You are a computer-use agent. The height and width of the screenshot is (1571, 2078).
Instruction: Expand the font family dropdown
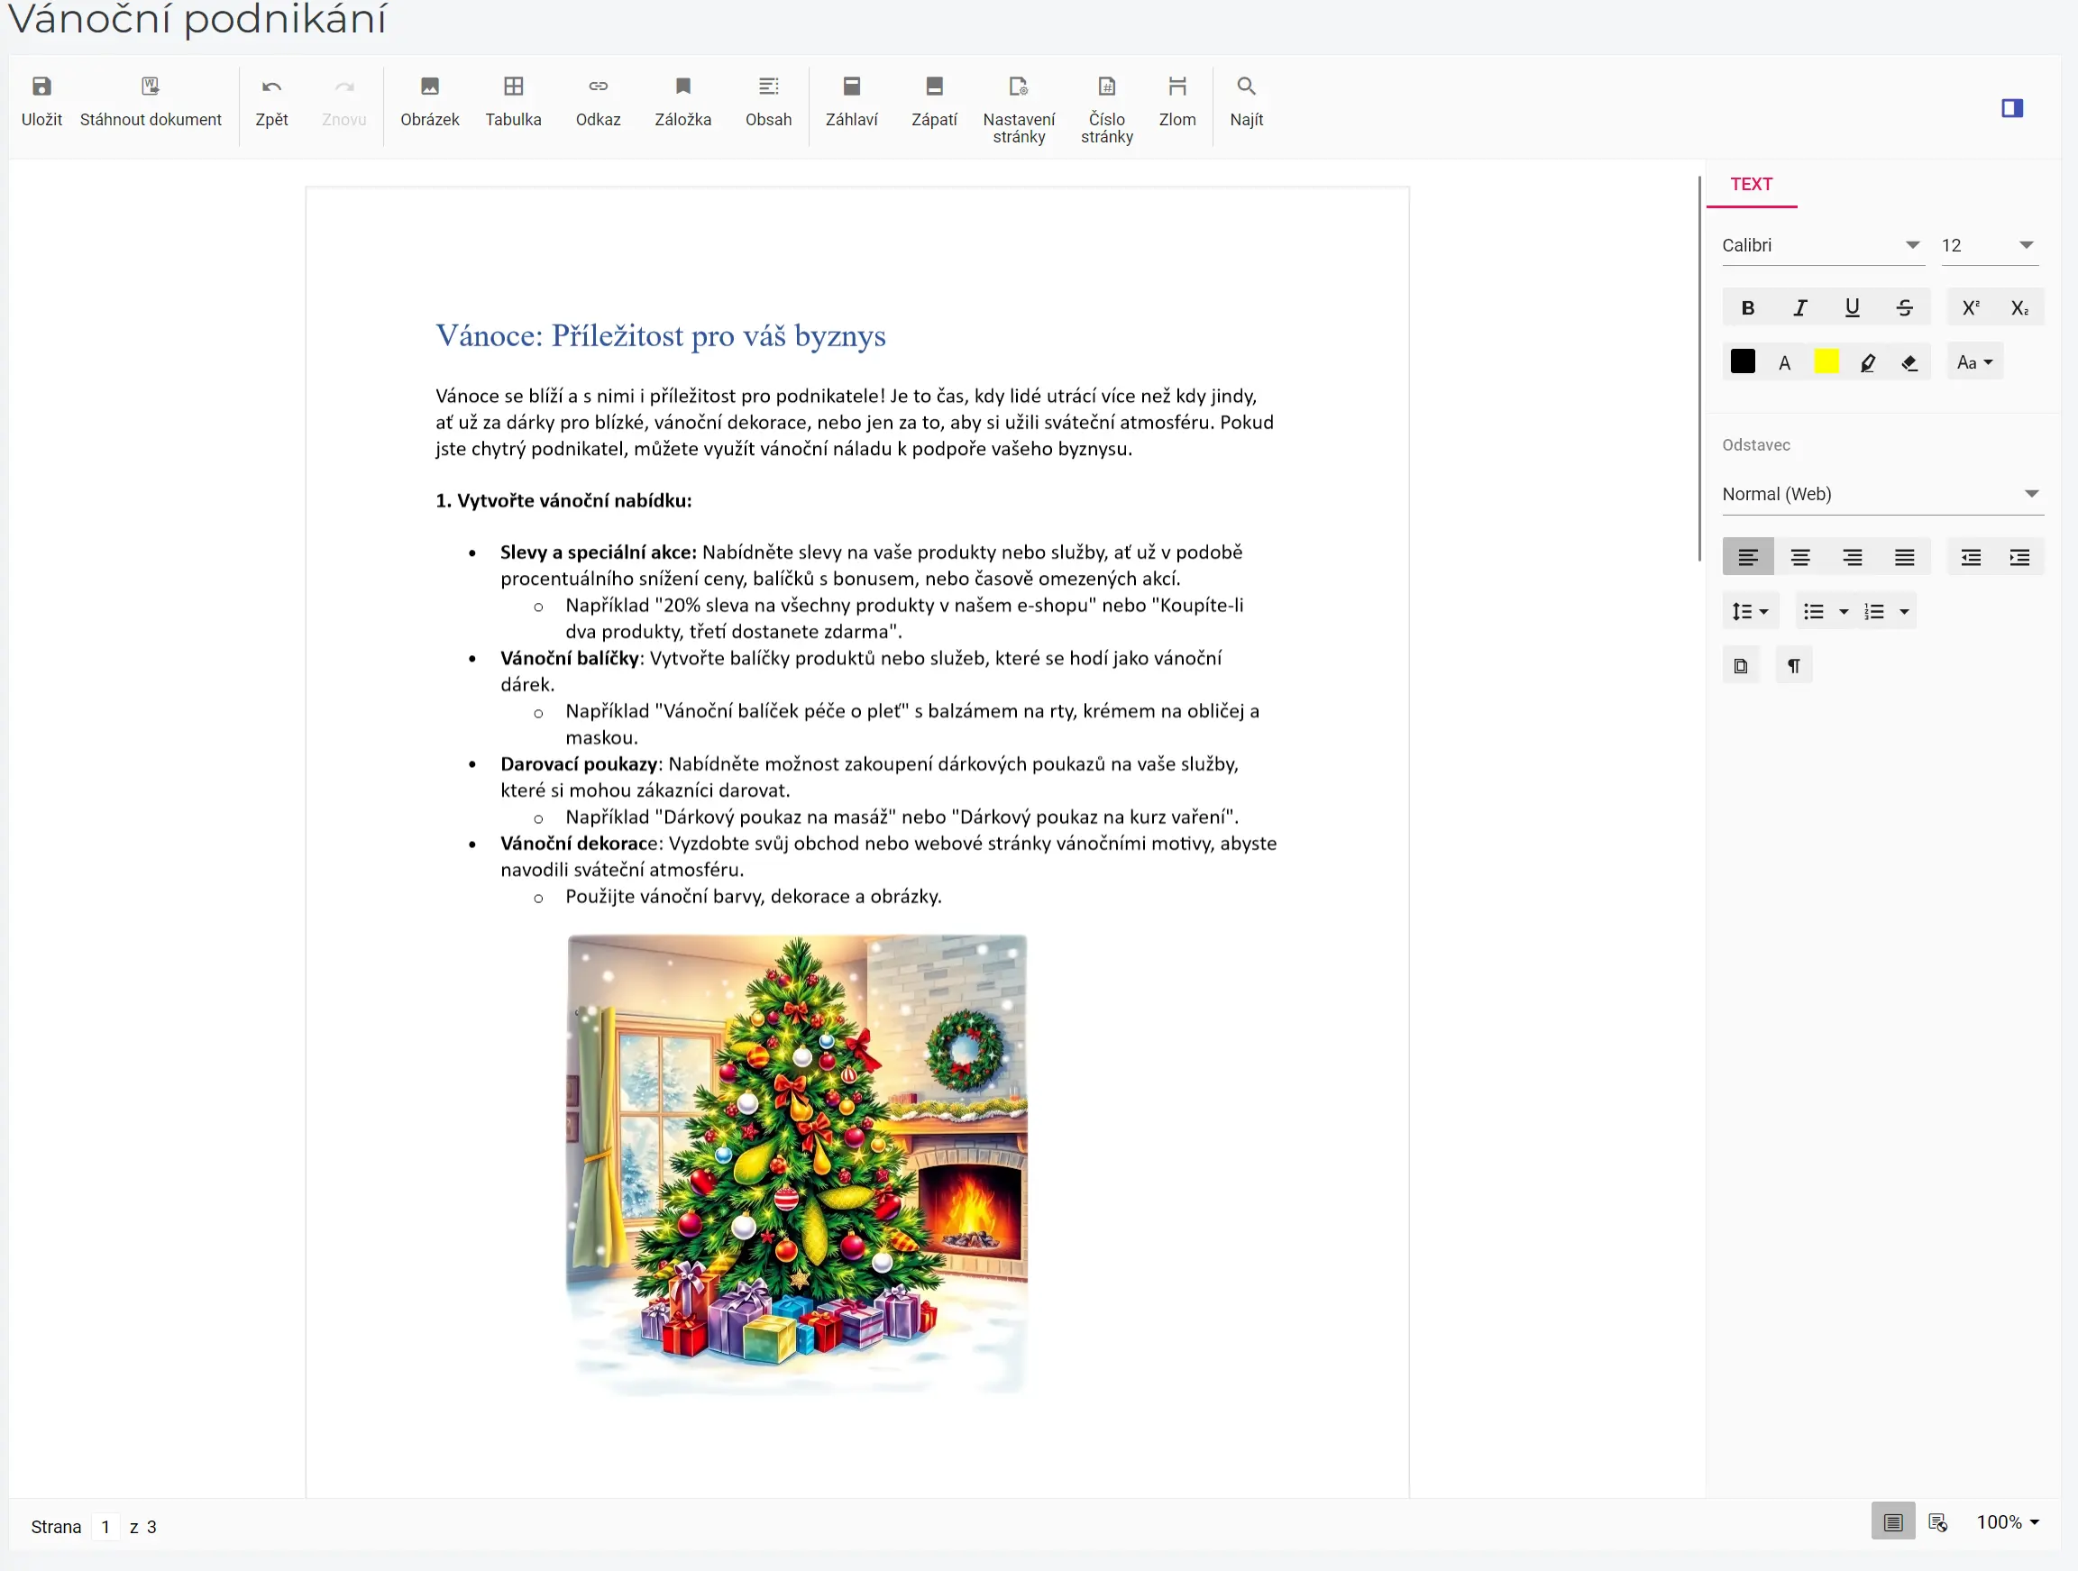[1913, 242]
